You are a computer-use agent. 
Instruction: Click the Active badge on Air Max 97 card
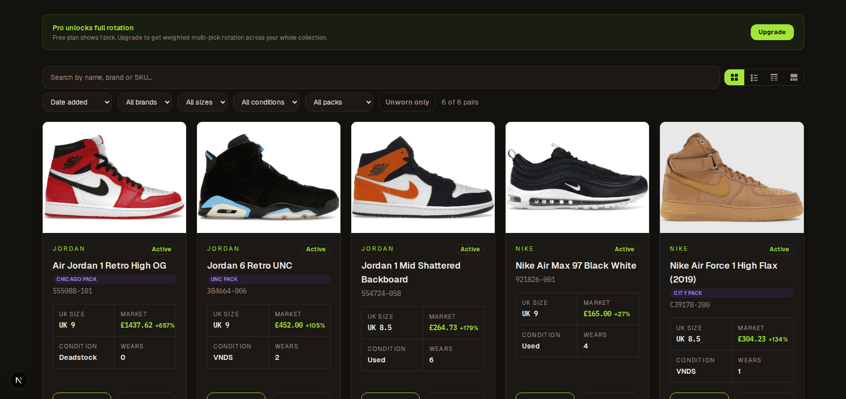click(x=625, y=249)
